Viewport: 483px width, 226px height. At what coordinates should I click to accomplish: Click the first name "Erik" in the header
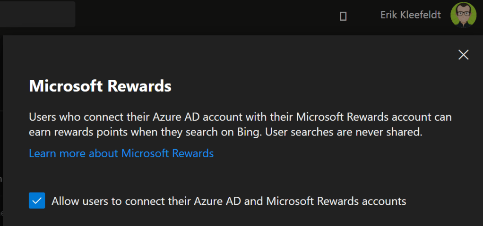point(390,15)
